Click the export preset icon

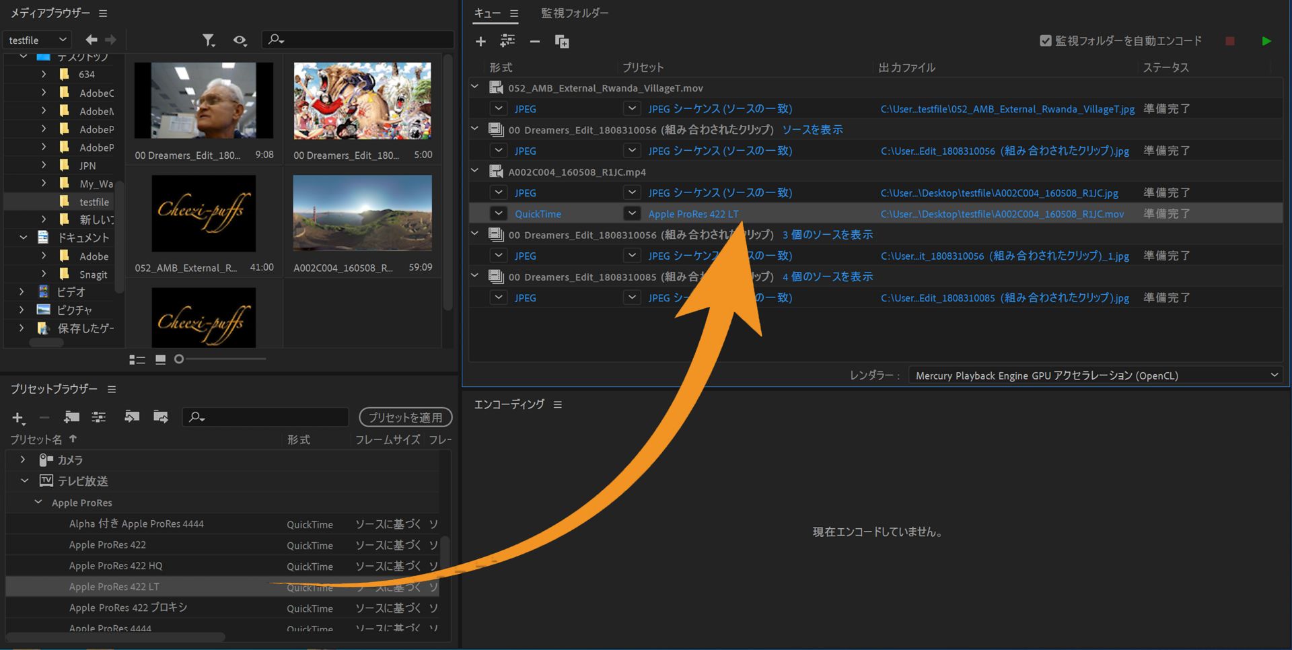click(161, 417)
